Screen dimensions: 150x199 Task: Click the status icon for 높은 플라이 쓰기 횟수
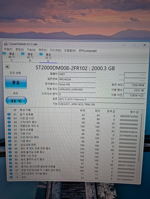pos(10,159)
